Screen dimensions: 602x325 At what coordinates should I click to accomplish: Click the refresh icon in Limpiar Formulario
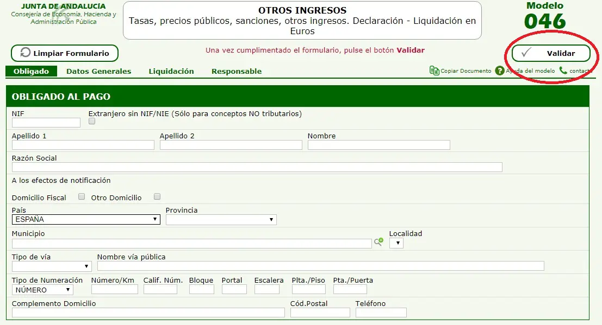point(25,53)
